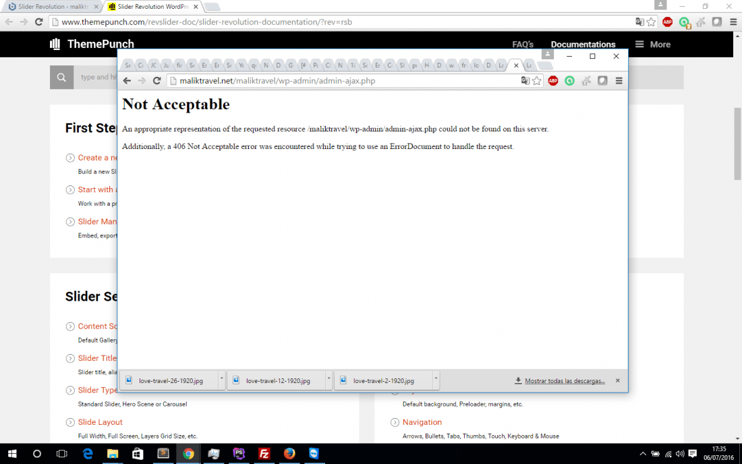Expand options arrow for love-travel-2-1920.jpg
This screenshot has width=742, height=464.
[436, 381]
